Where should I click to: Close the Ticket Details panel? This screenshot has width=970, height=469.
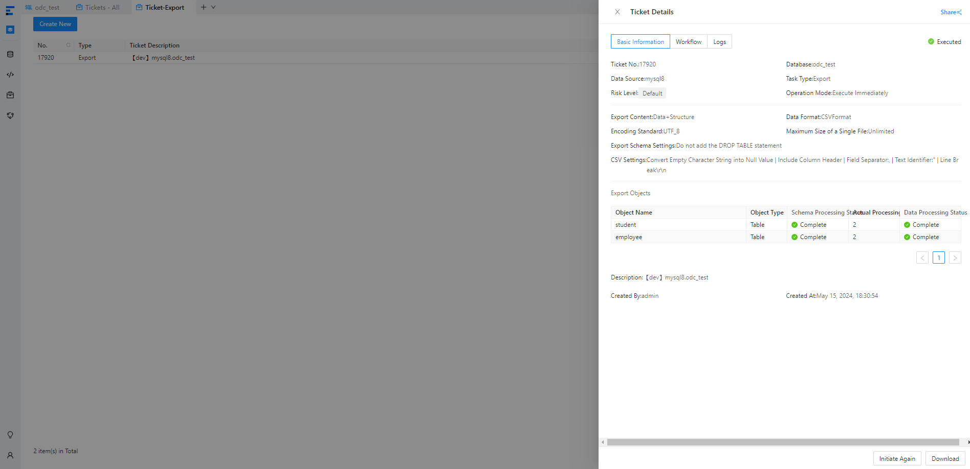(x=618, y=12)
